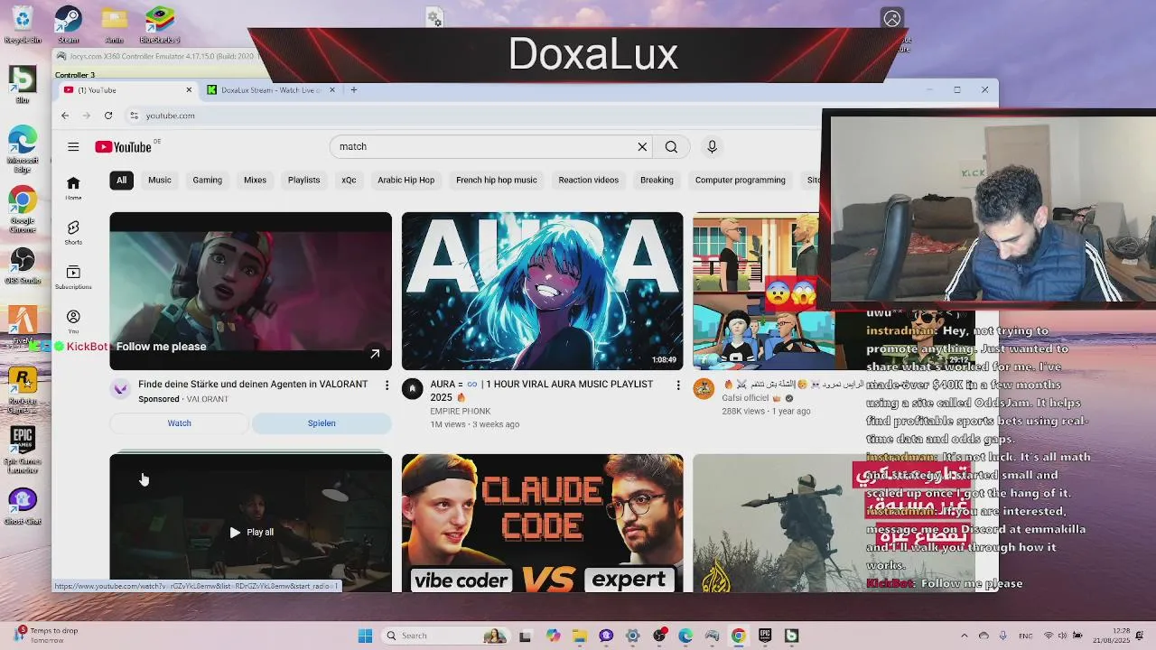
Task: Select the Mixes filter chip
Action: (x=255, y=180)
